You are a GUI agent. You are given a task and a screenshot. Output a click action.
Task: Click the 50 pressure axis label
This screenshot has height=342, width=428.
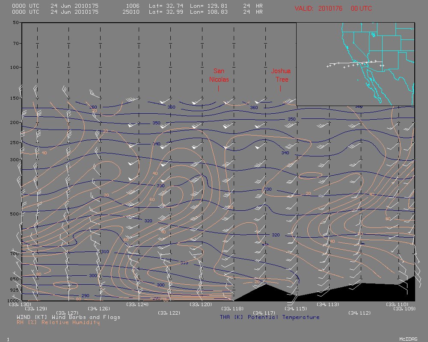pos(16,22)
